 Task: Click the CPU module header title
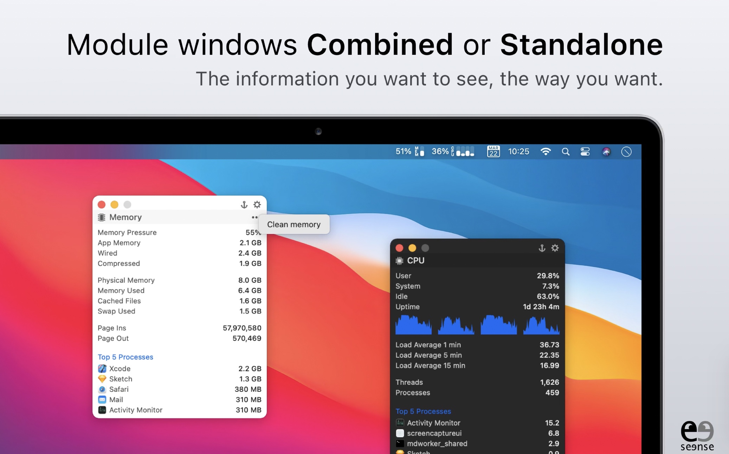415,260
